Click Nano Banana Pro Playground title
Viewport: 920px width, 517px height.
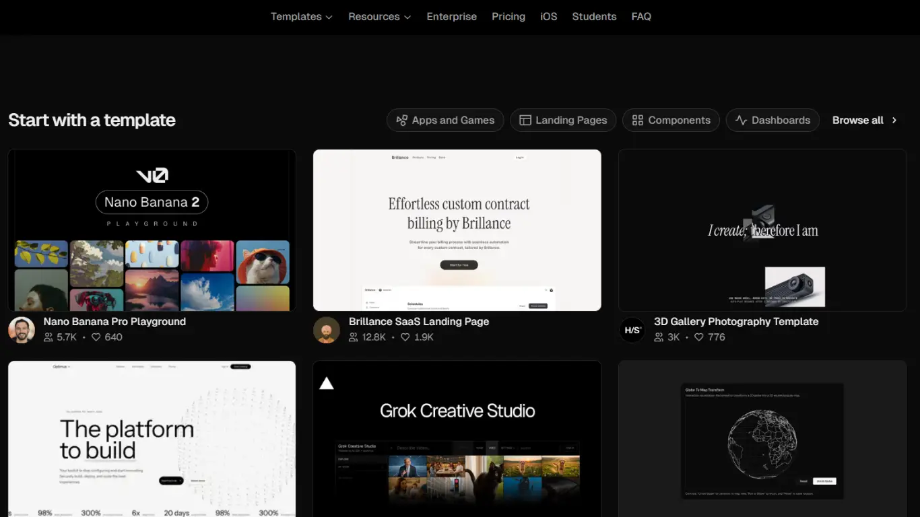click(114, 322)
